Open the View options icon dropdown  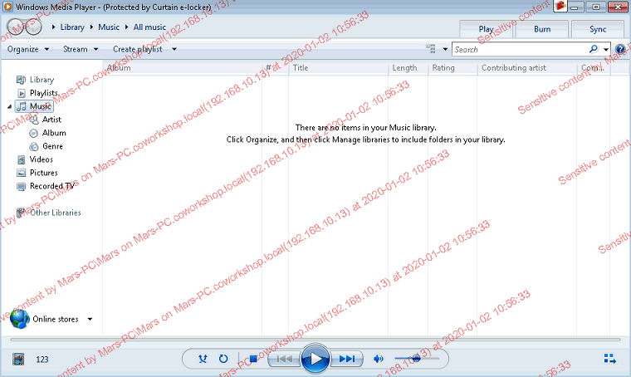point(433,49)
